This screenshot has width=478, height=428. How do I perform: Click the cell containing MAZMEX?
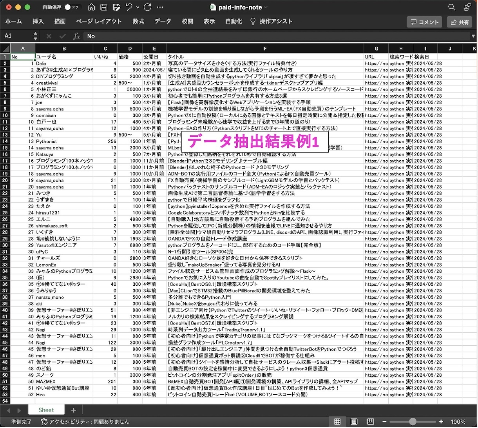pos(64,381)
